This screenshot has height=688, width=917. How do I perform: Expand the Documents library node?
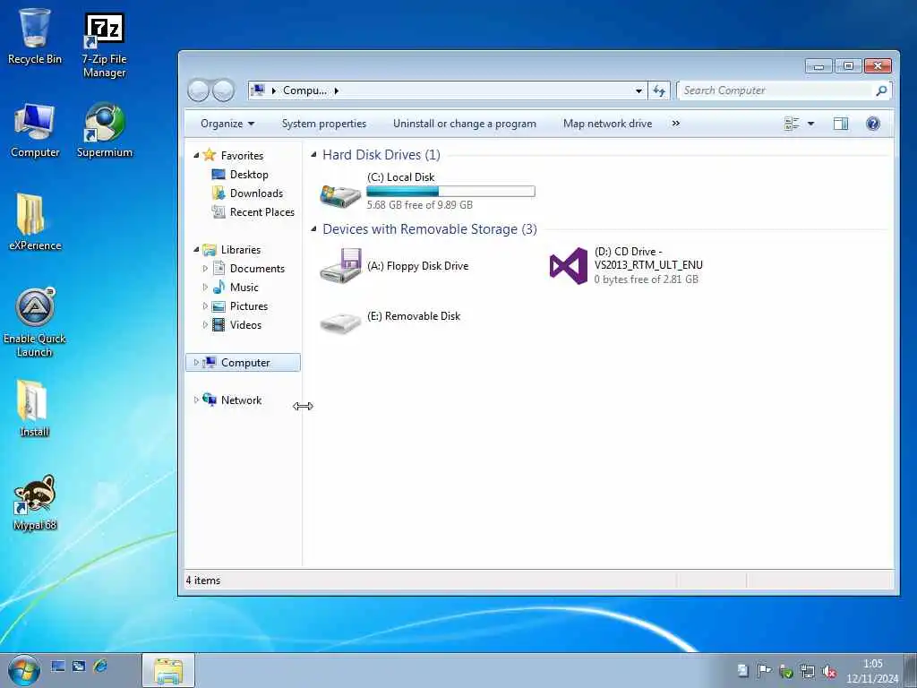[x=205, y=269]
